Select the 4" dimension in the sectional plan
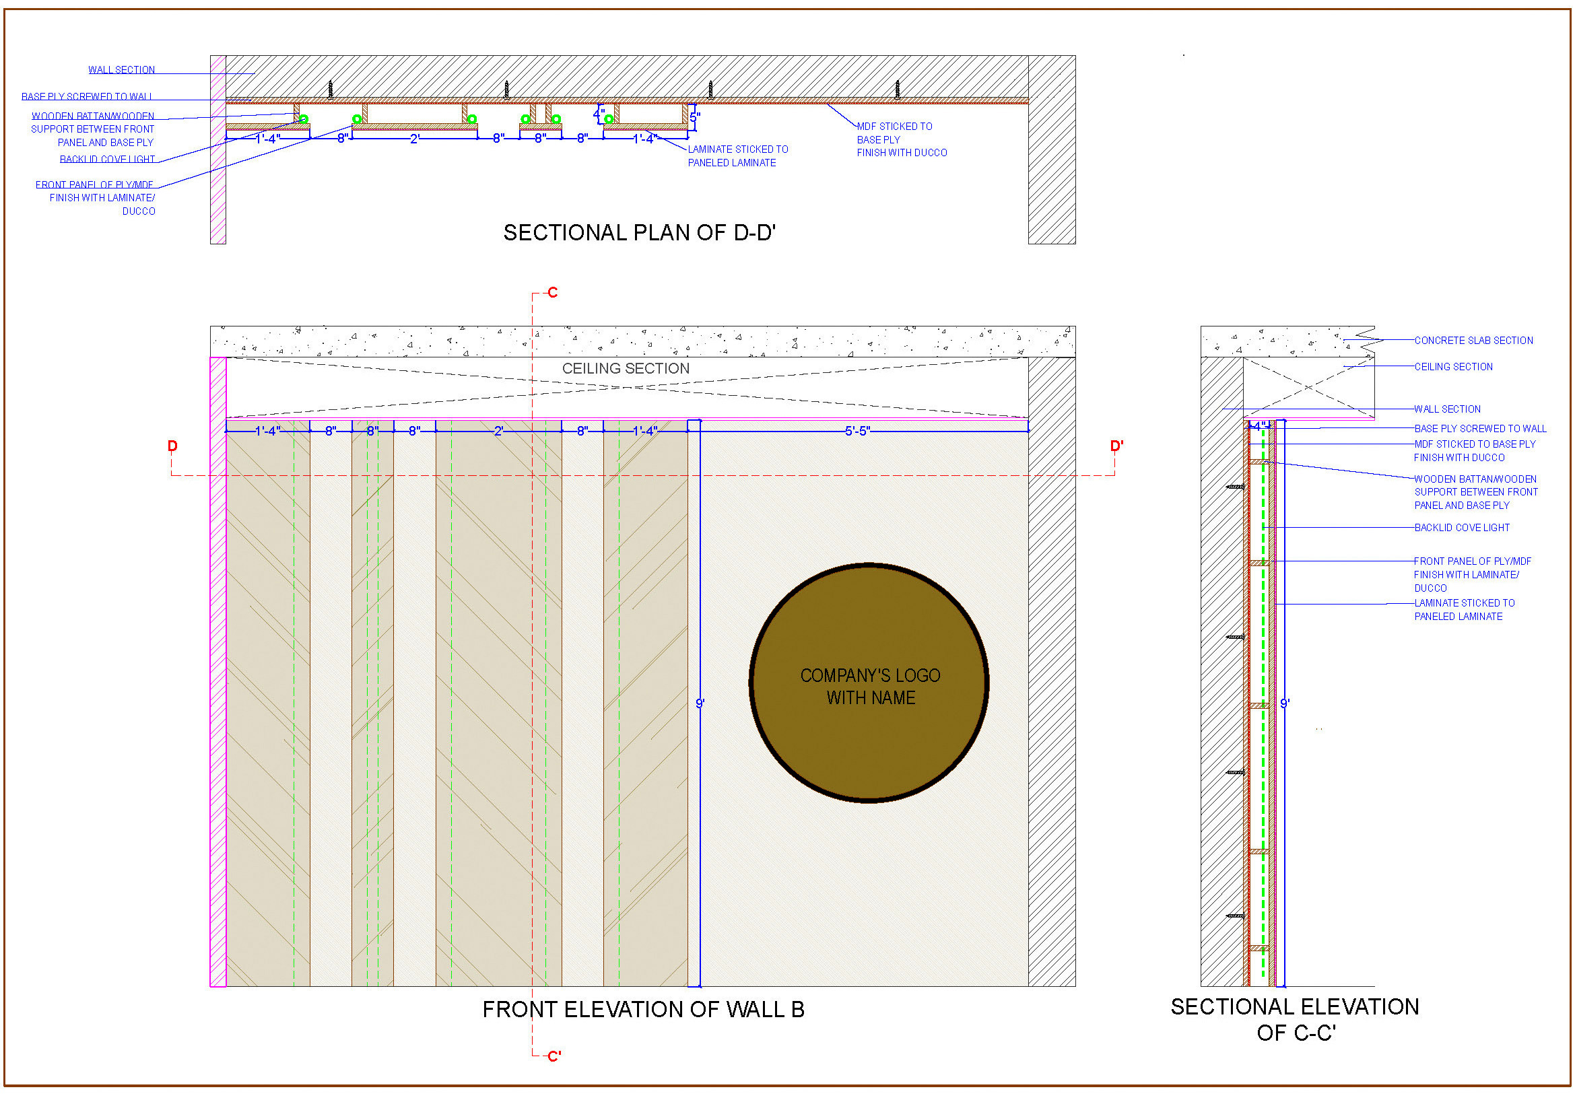Screen dimensions: 1575x1104 point(599,113)
